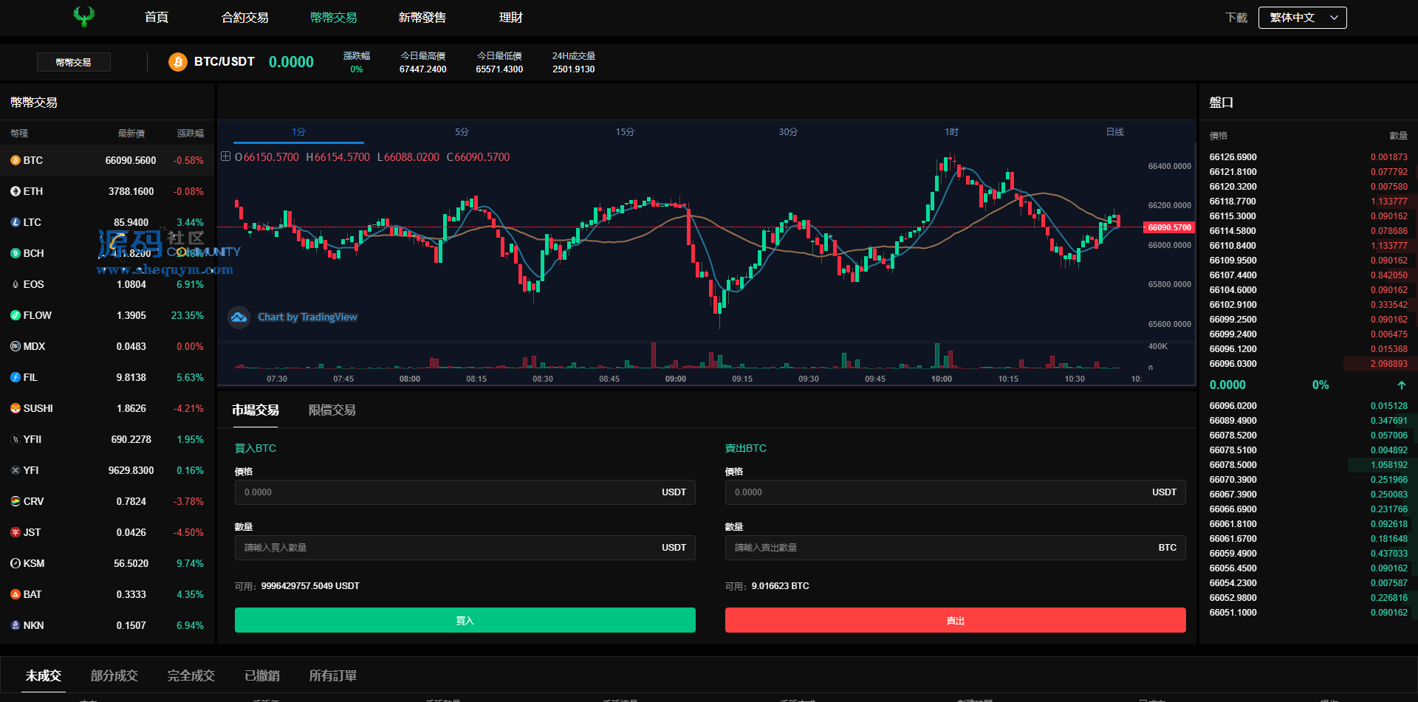
Task: Focus the buy price input field
Action: coord(465,492)
